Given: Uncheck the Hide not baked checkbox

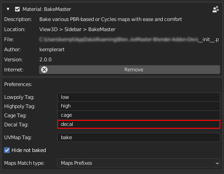Looking at the screenshot, I should tap(7, 150).
